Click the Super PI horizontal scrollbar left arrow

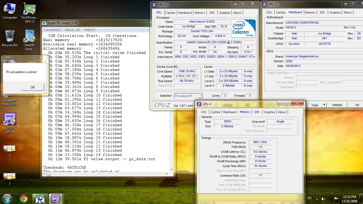click(x=44, y=174)
